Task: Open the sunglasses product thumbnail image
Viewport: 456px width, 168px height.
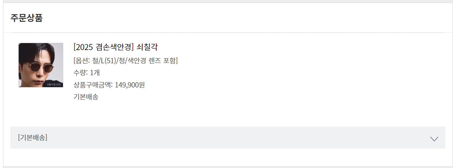Action: tap(41, 65)
